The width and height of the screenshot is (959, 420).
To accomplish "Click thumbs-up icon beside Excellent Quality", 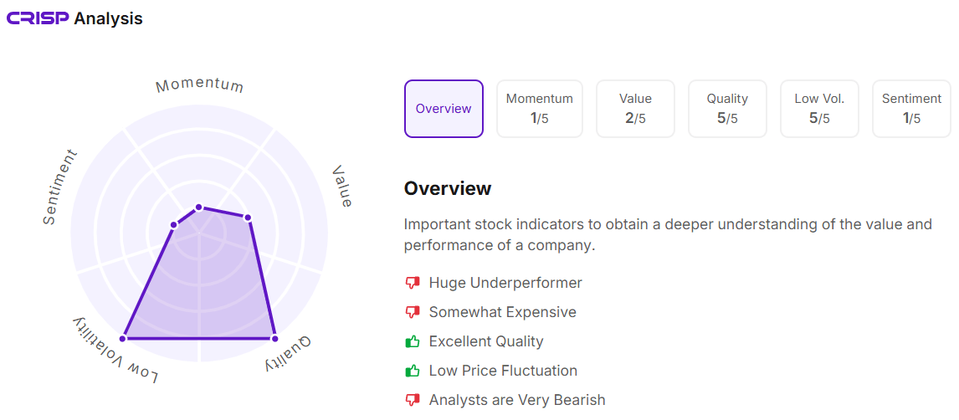I will point(412,341).
